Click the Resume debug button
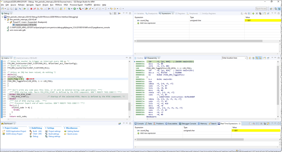This screenshot has width=282, height=152. tap(25, 9)
